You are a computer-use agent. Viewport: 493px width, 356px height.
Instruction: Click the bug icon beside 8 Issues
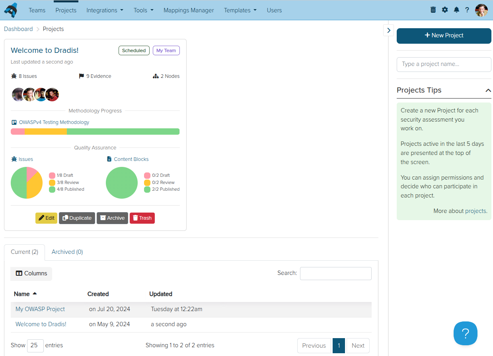[x=14, y=76]
